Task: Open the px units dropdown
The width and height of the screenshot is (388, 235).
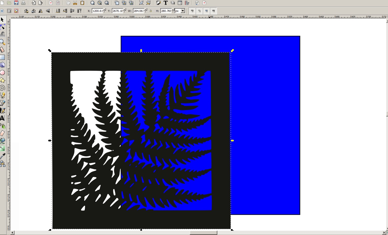Action: pos(183,11)
